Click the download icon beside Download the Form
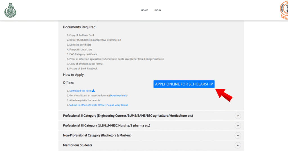288x151 pixels. click(93, 91)
